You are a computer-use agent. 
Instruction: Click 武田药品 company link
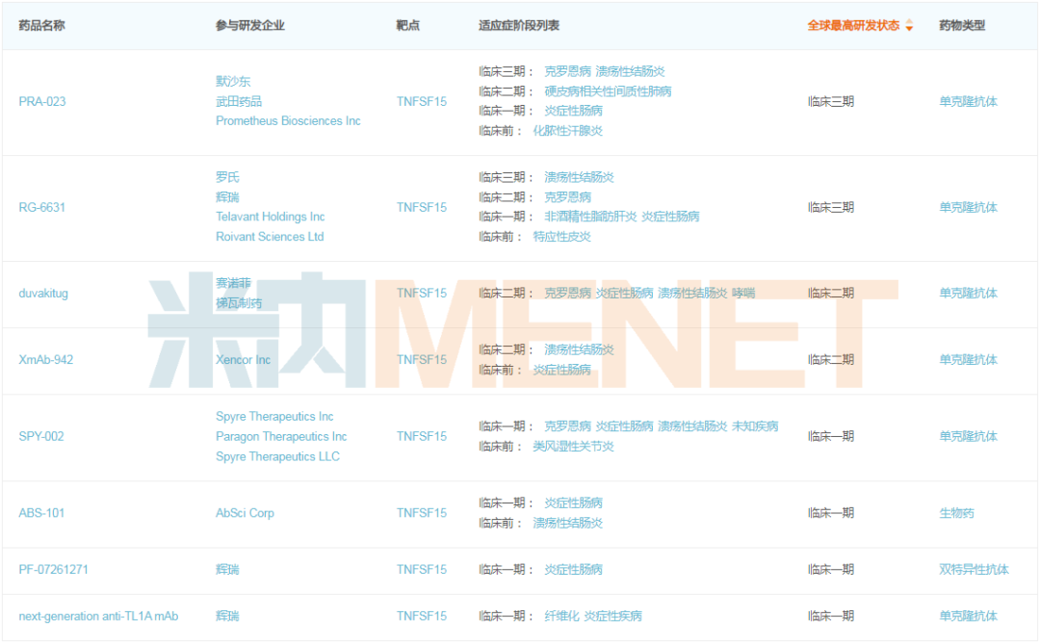coord(239,101)
